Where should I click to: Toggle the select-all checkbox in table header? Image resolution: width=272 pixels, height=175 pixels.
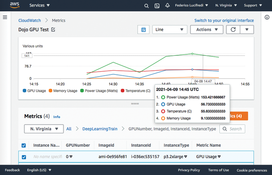[24, 146]
